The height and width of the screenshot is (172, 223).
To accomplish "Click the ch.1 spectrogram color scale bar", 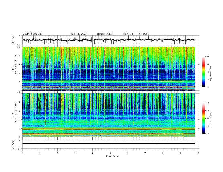I will coord(204,72).
